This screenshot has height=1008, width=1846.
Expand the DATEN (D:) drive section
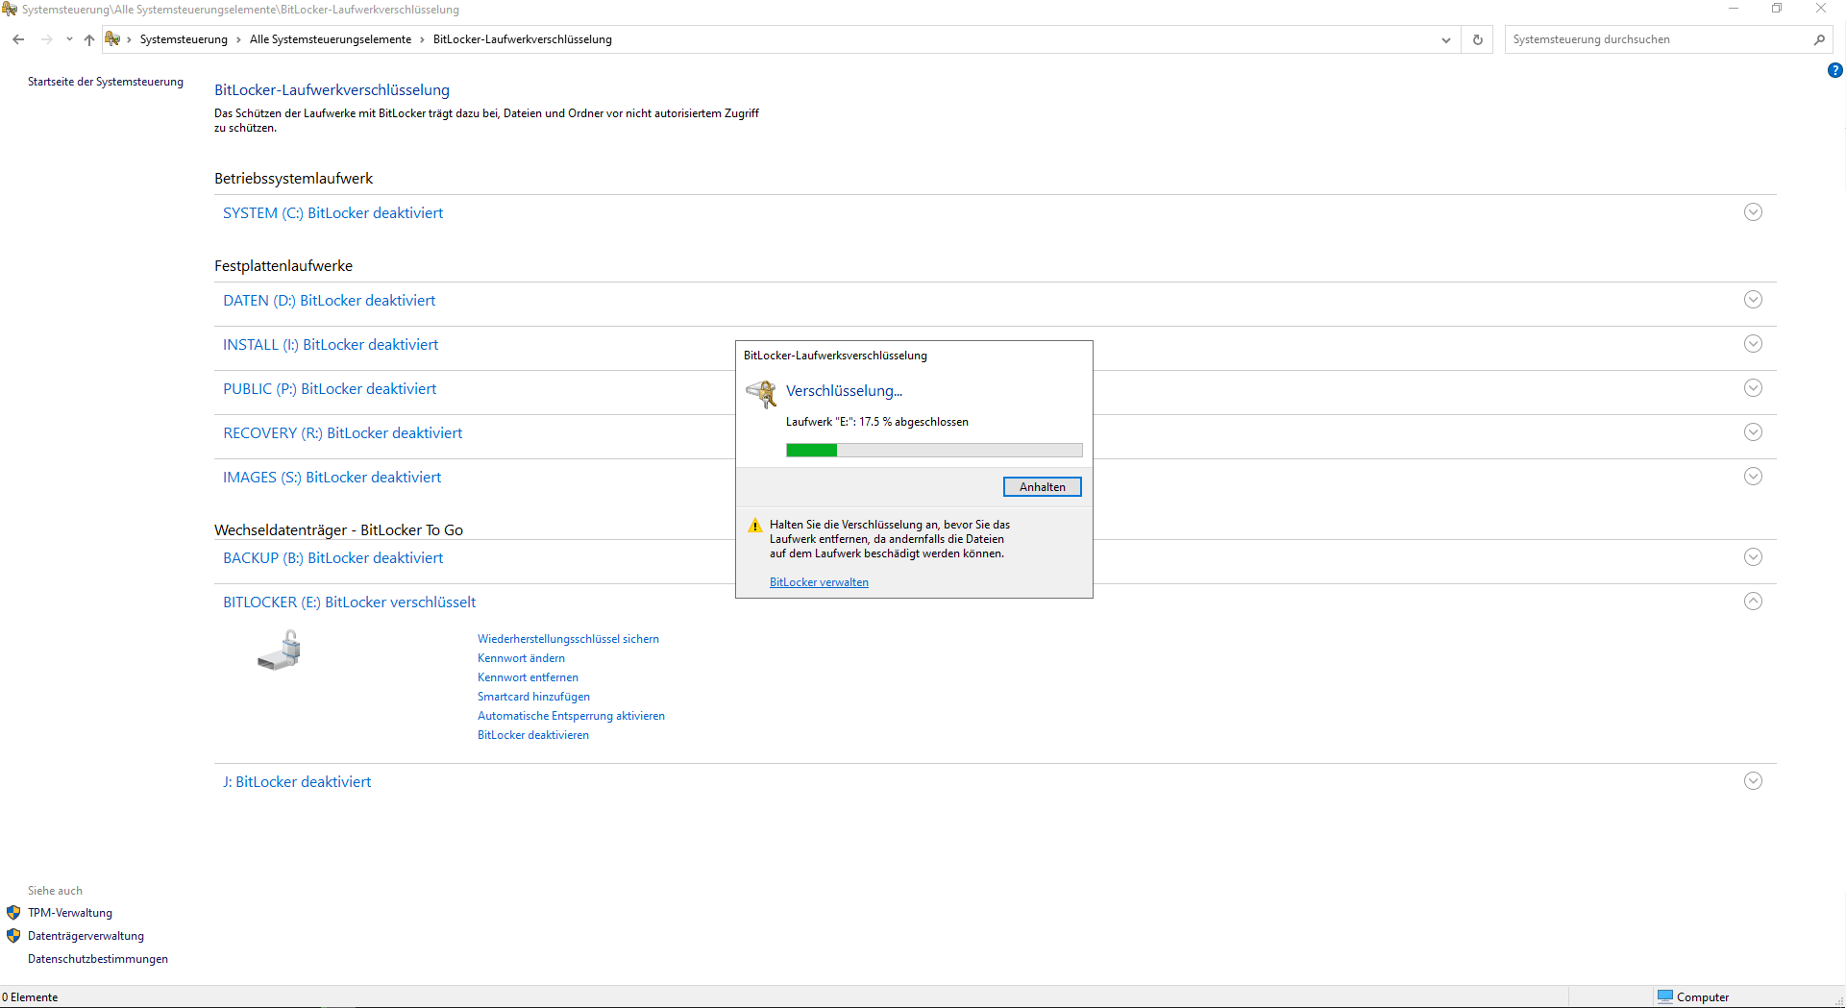click(1753, 300)
